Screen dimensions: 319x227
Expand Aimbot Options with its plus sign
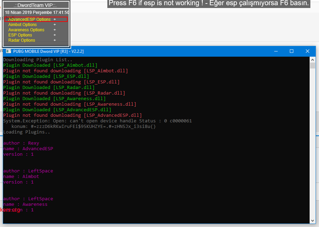tap(54, 25)
